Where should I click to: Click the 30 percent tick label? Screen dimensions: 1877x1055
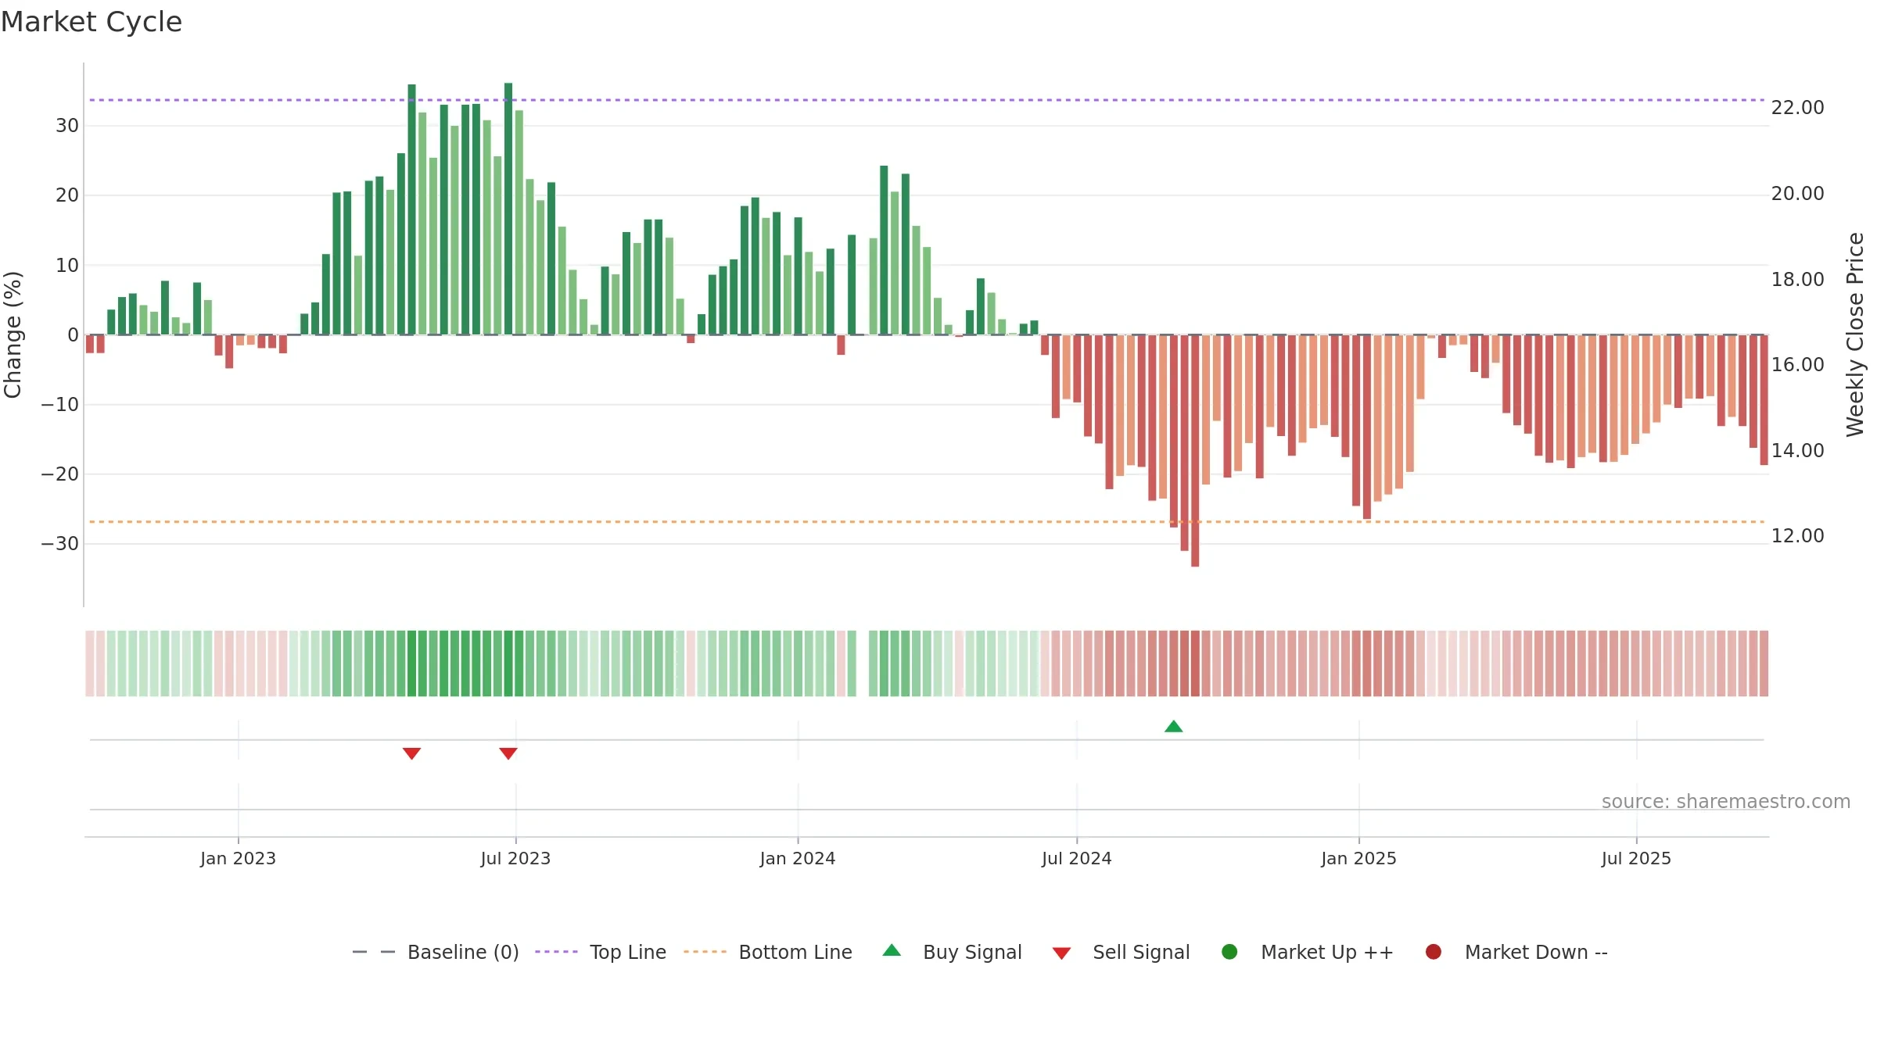click(x=67, y=126)
